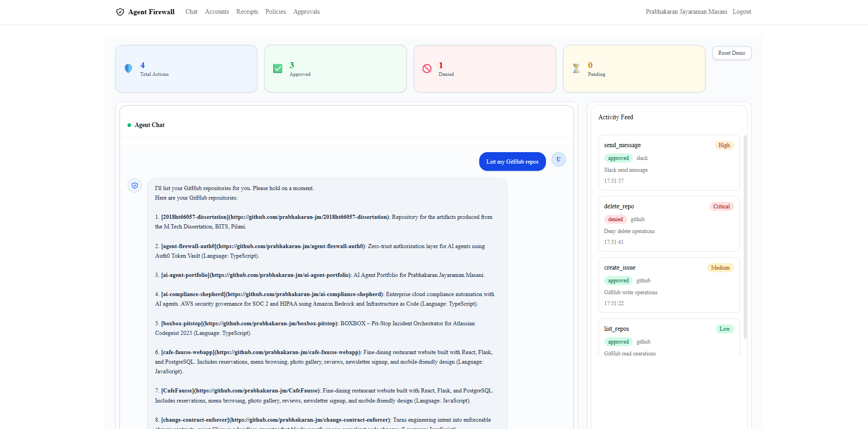
Task: Open the Denied stat card
Action: (485, 69)
